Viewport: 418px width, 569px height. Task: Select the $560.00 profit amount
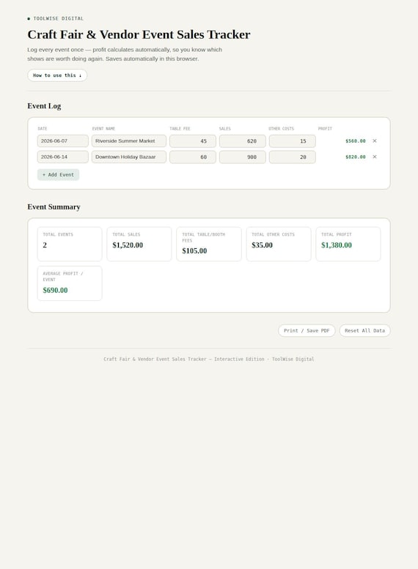tap(355, 141)
